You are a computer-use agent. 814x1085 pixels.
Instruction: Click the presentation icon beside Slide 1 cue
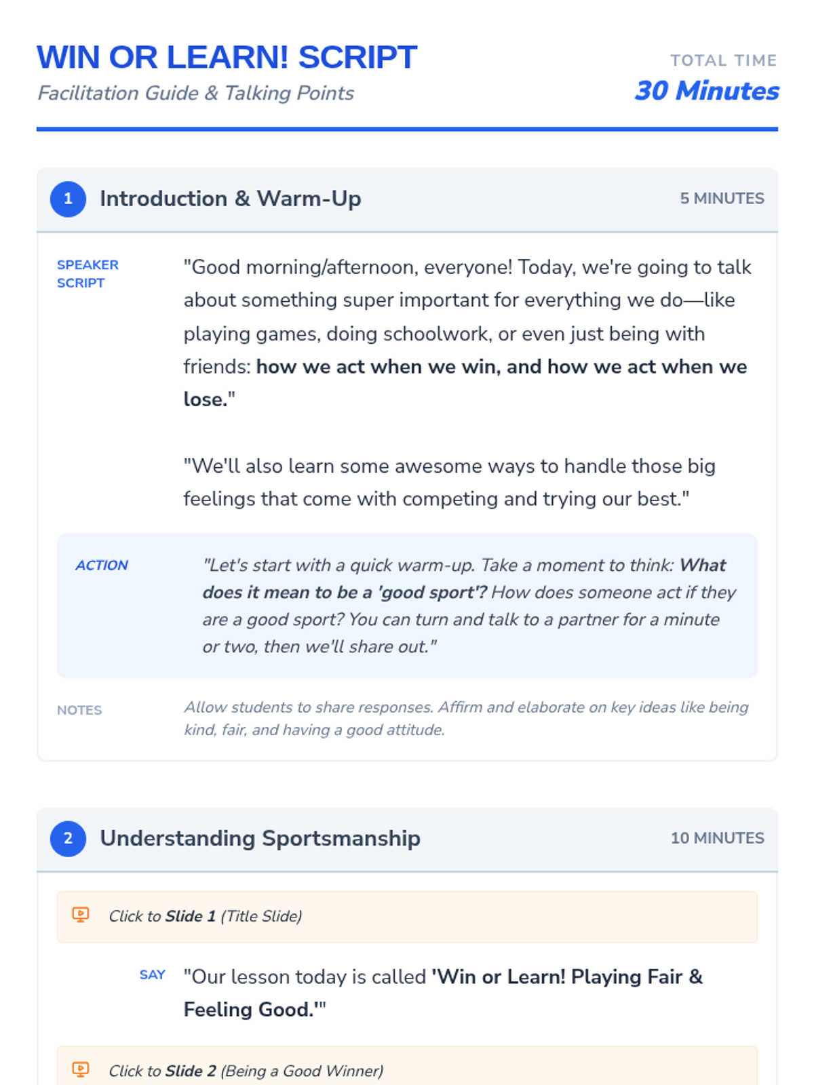point(80,915)
